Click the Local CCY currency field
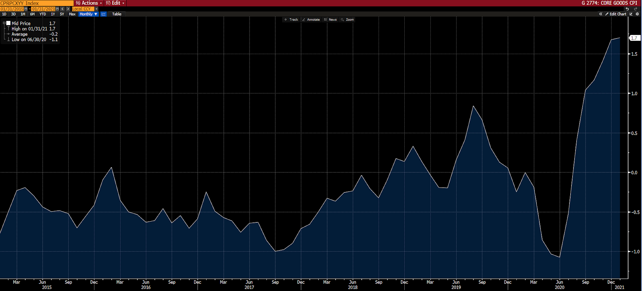Image resolution: width=643 pixels, height=291 pixels. click(83, 9)
